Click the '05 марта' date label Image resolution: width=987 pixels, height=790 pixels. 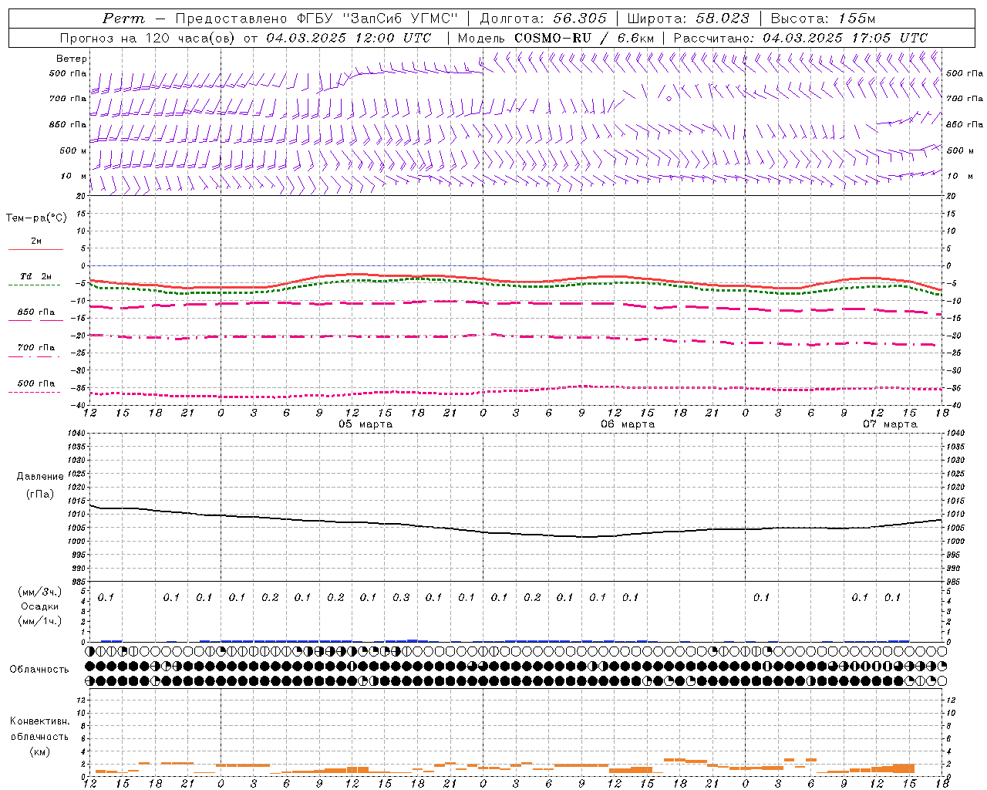[x=365, y=424]
